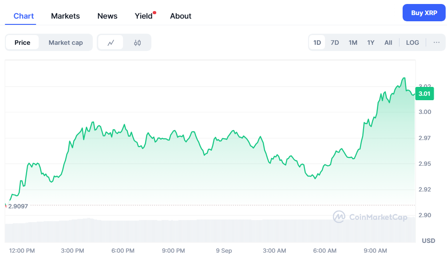Enable LOG scale on chart

click(x=412, y=43)
